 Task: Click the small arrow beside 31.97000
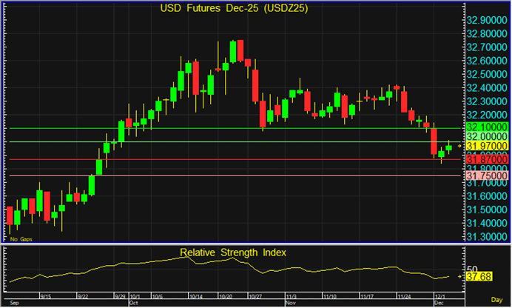click(x=459, y=147)
